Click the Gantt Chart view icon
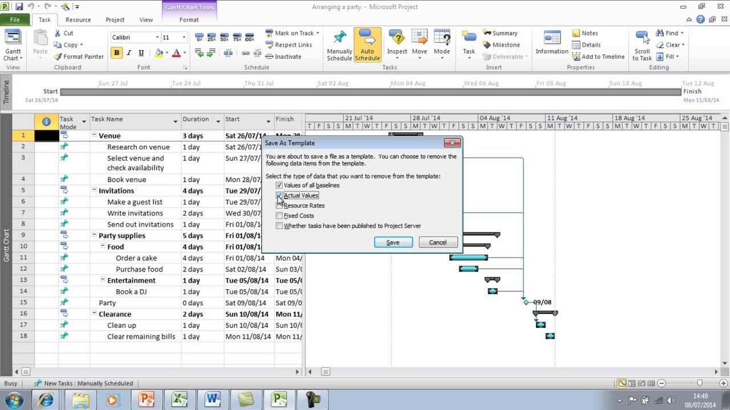 (x=13, y=38)
